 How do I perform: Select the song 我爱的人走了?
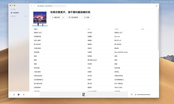point(38,33)
